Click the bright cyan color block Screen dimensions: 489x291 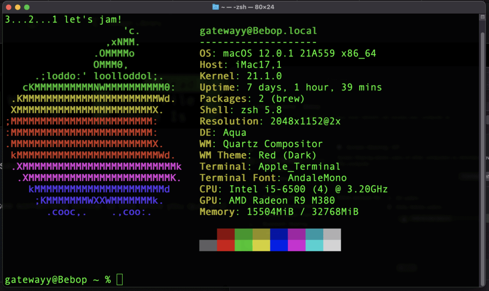(314, 245)
